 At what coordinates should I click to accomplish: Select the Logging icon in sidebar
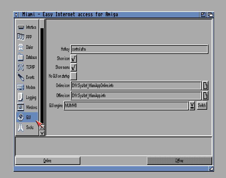coord(21,97)
